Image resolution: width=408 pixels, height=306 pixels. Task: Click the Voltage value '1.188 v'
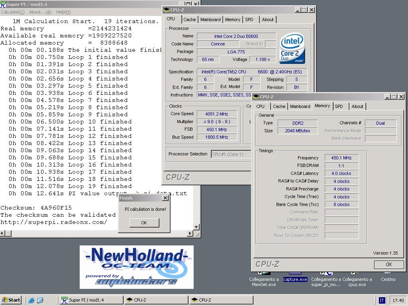point(263,60)
